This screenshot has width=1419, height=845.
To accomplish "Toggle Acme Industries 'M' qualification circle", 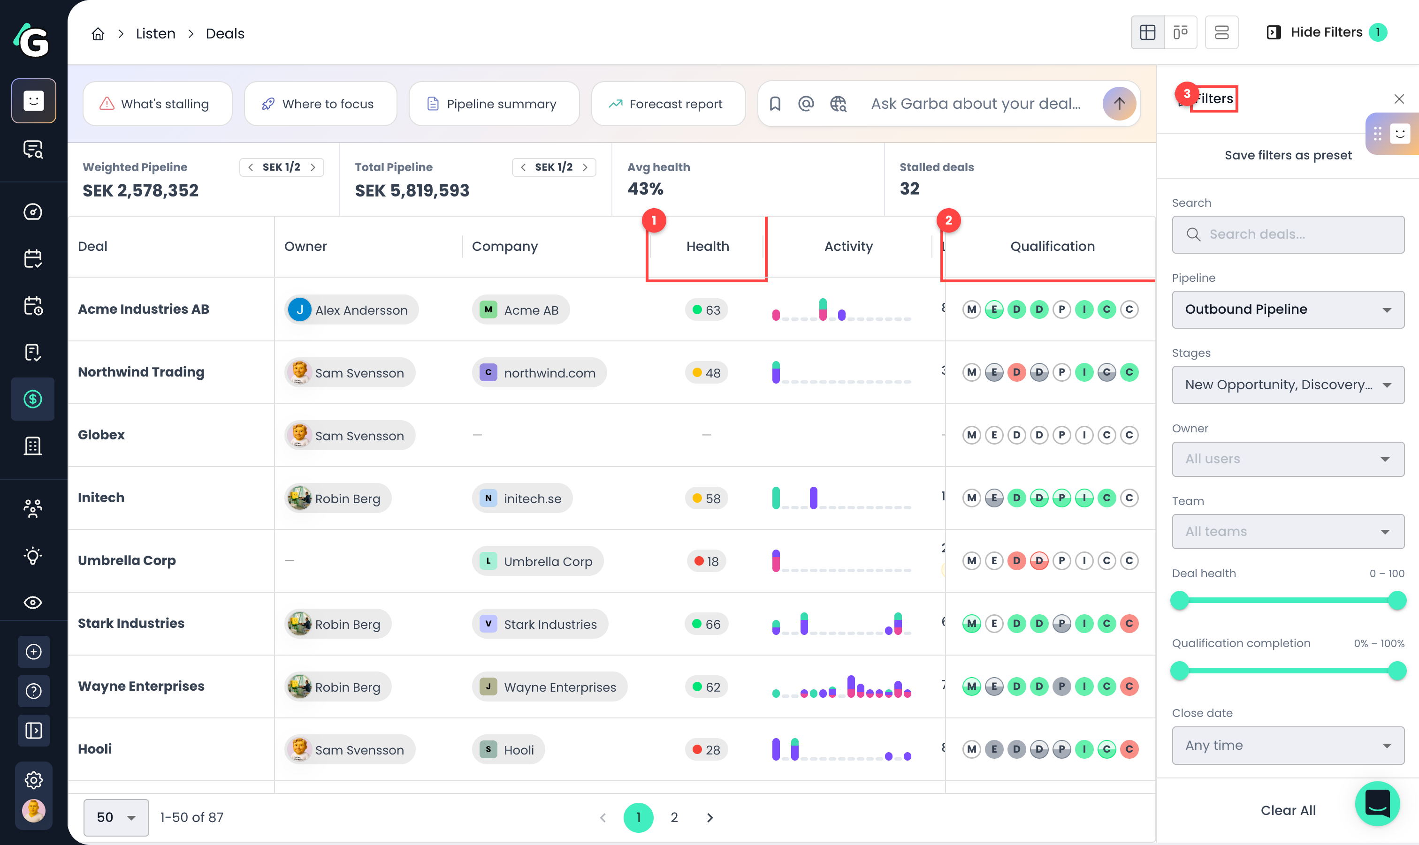I will tap(972, 310).
